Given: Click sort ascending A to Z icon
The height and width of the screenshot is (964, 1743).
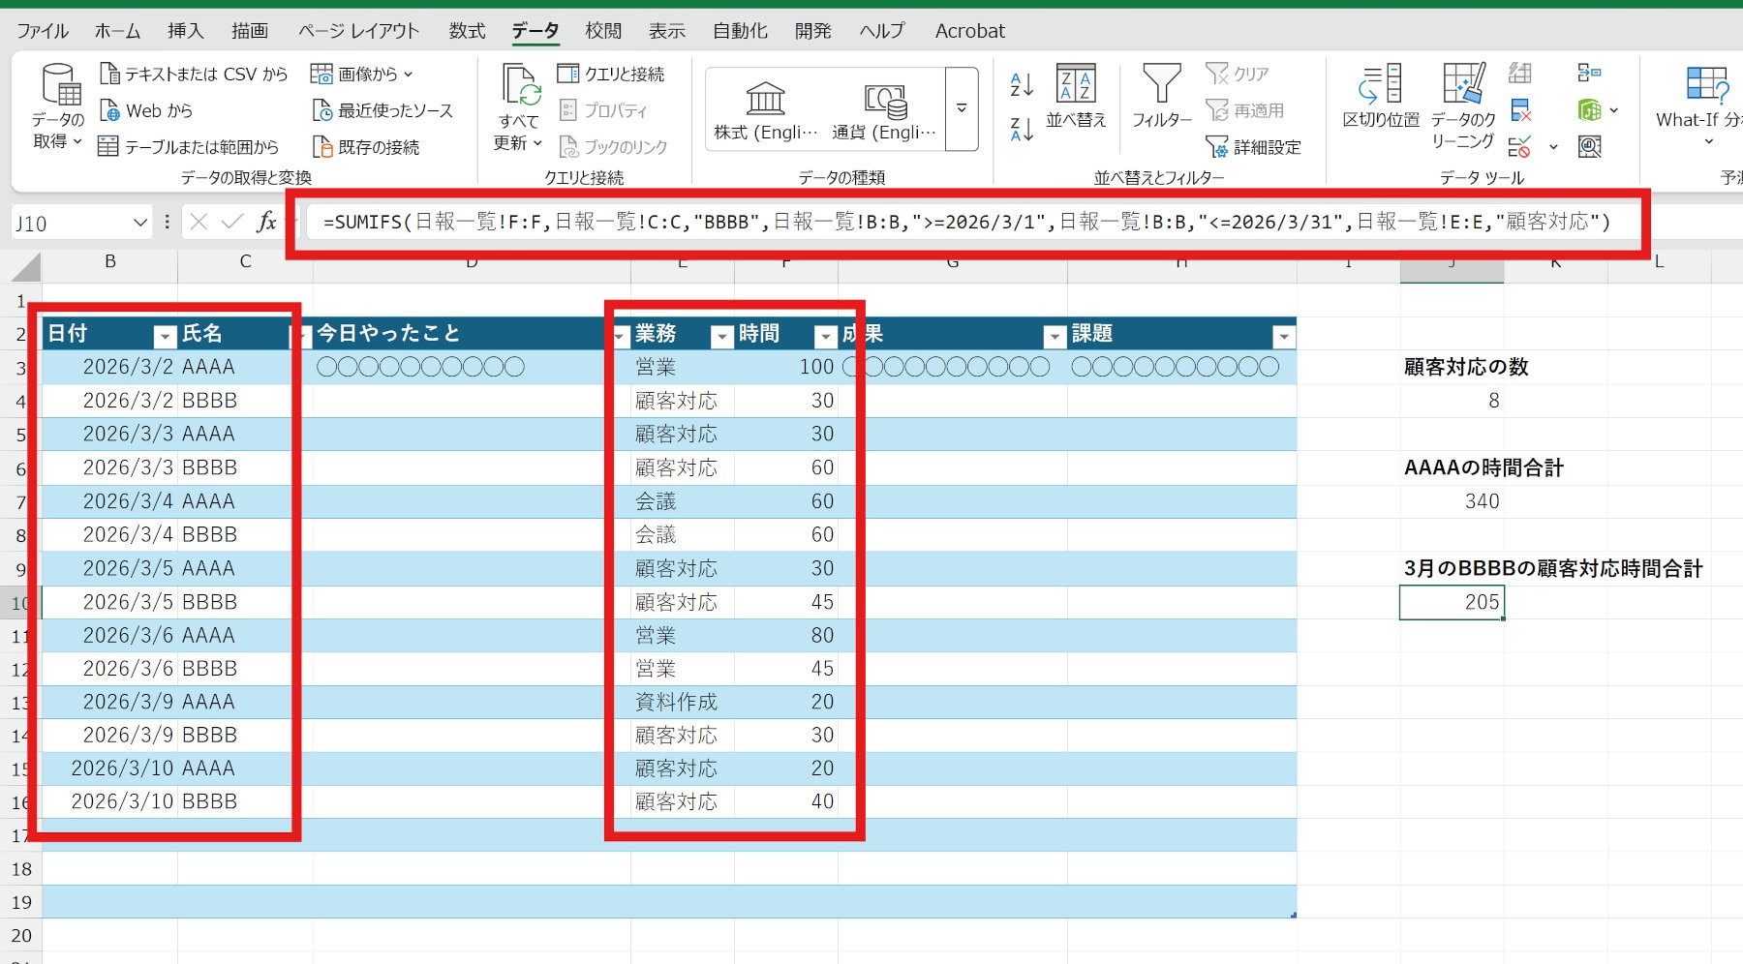Looking at the screenshot, I should (x=1021, y=85).
